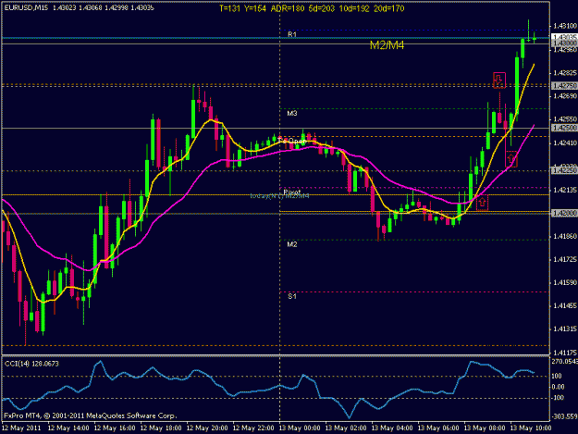Click the 1.42135 price scale value
The width and height of the screenshot is (578, 434).
(x=565, y=190)
